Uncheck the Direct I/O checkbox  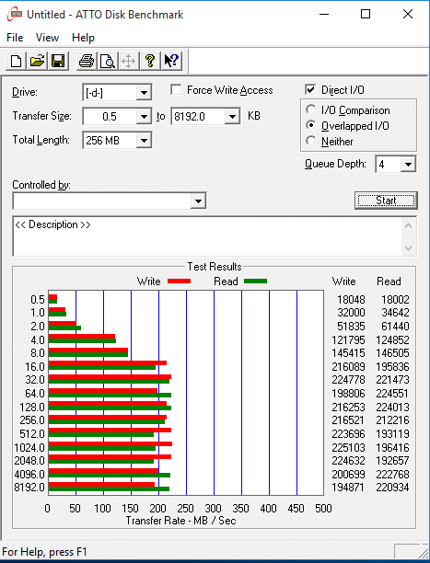point(310,90)
